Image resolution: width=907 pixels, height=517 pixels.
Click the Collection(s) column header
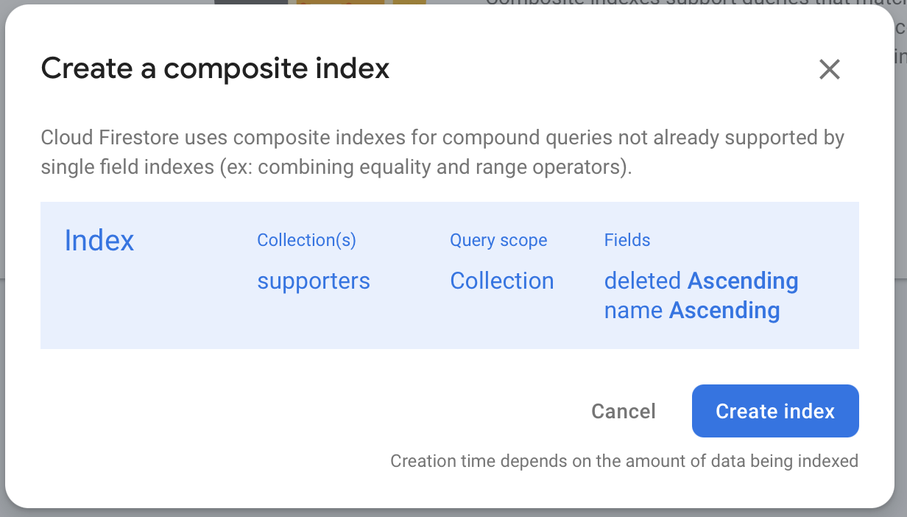click(306, 240)
